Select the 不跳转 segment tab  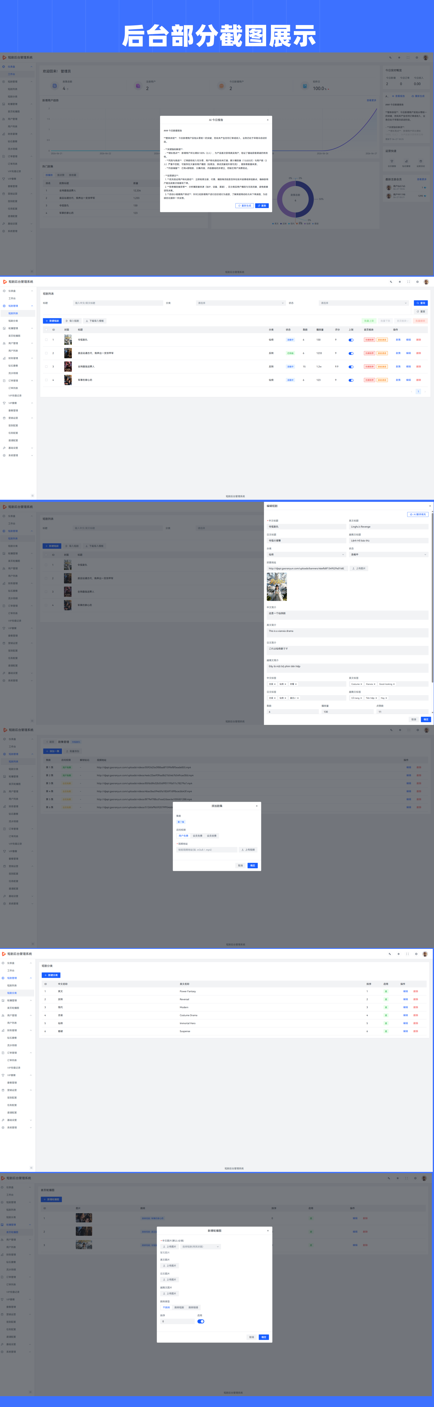pos(166,1308)
